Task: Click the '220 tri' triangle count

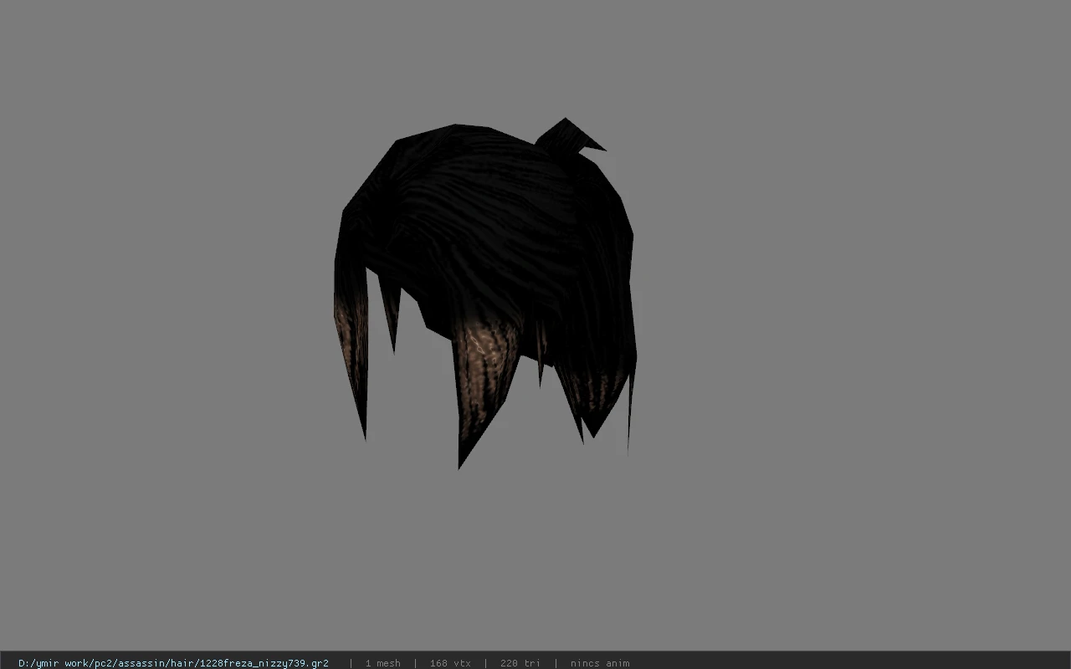Action: click(x=520, y=663)
